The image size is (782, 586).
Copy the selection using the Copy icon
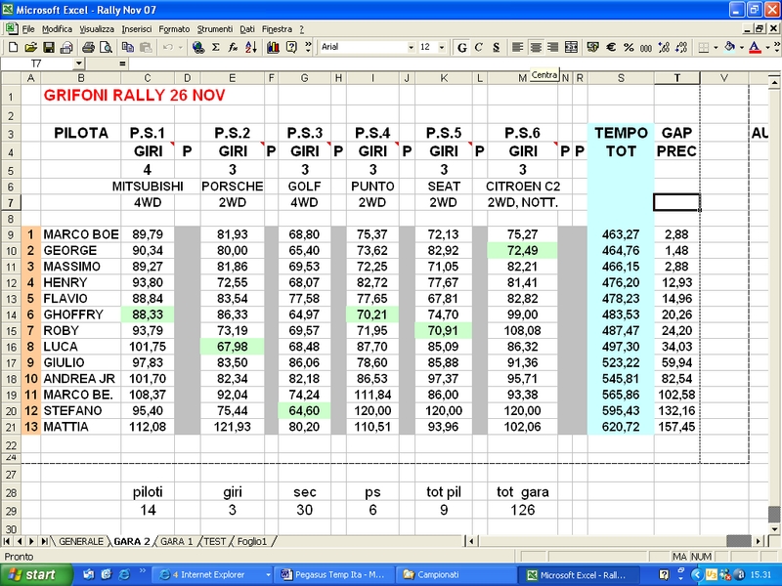coord(128,47)
